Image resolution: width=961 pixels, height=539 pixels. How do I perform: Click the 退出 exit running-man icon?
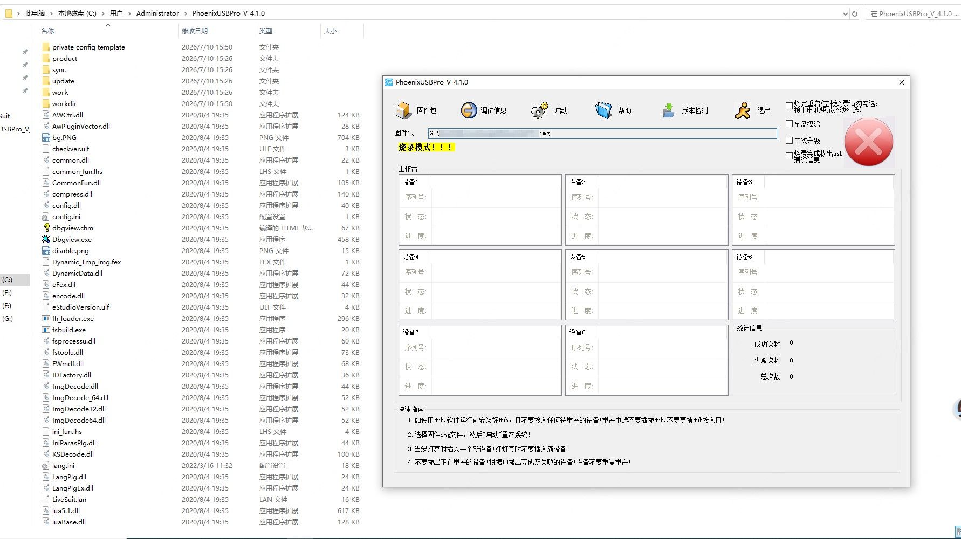pyautogui.click(x=743, y=110)
